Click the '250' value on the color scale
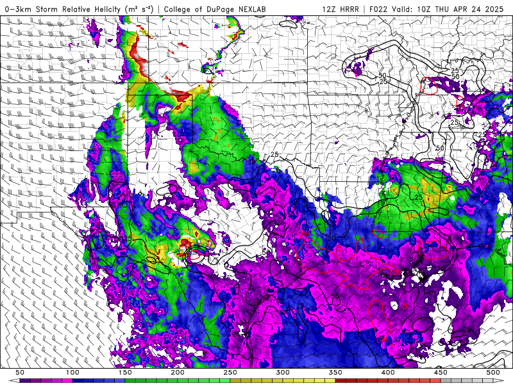Image resolution: width=513 pixels, height=384 pixels. pos(230,372)
